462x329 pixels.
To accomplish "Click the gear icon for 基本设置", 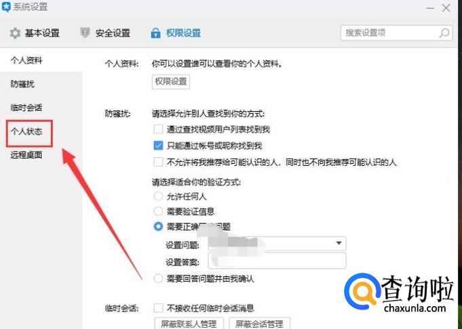I will (15, 33).
